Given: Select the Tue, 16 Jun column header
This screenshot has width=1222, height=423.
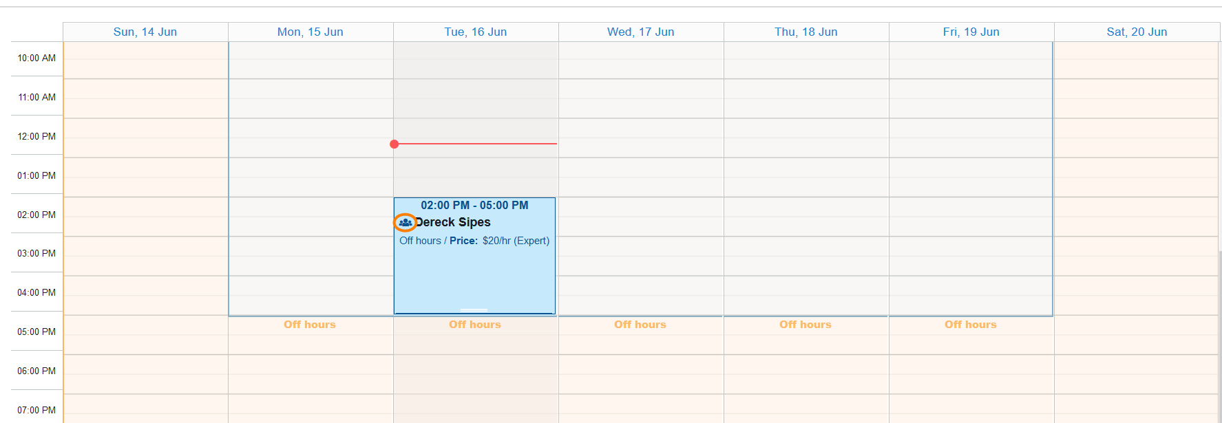Looking at the screenshot, I should point(476,32).
